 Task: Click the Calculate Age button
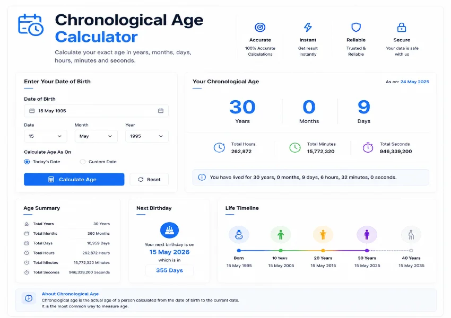coord(74,180)
